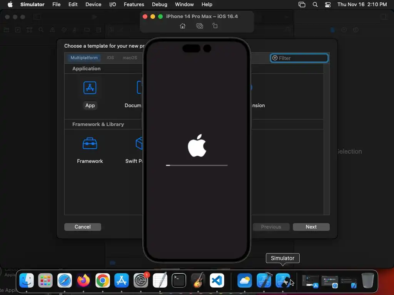
Task: Open the Window menu
Action: coord(184,5)
